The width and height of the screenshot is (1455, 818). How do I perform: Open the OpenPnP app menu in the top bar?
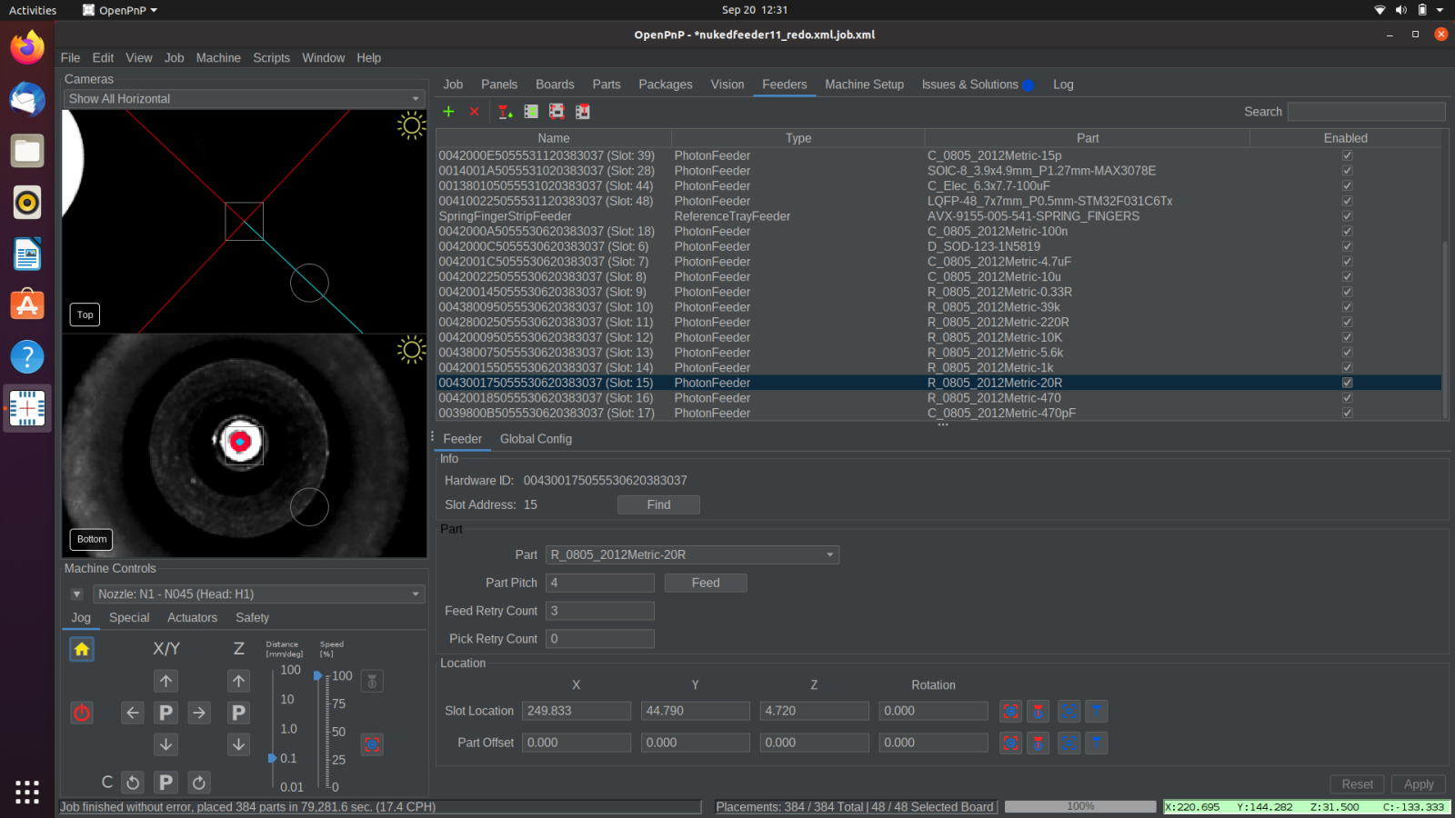(x=120, y=10)
